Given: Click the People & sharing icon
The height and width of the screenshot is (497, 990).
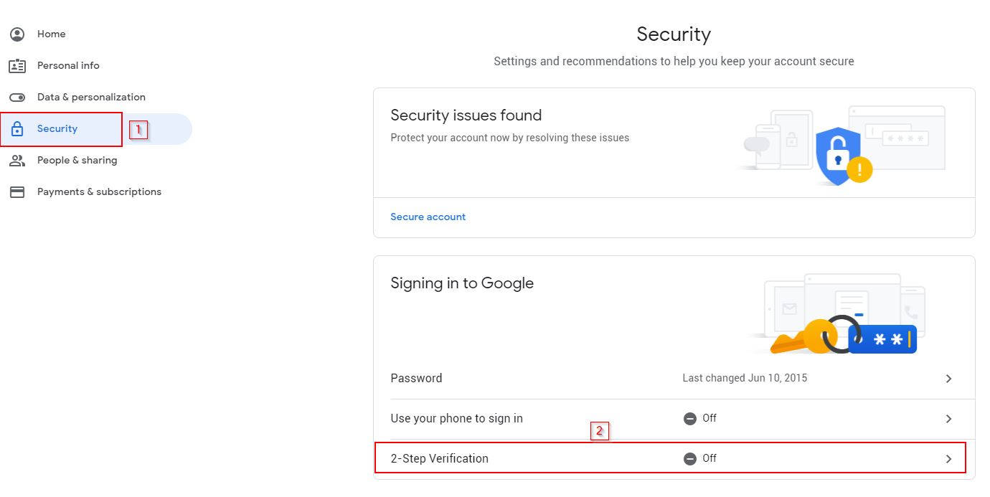Looking at the screenshot, I should click(x=16, y=160).
